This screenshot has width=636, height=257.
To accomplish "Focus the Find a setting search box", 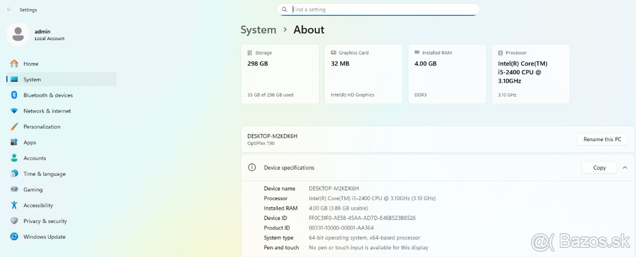I will tap(382, 10).
